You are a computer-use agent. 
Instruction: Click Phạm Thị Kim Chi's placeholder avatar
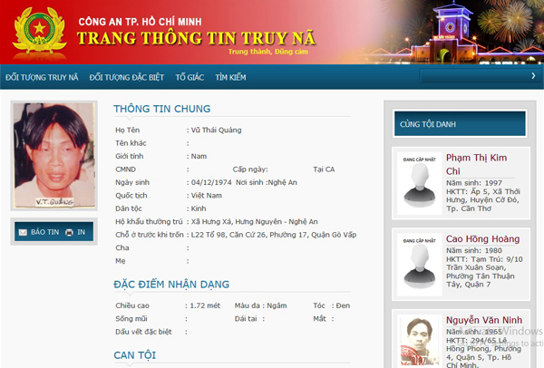pyautogui.click(x=419, y=184)
